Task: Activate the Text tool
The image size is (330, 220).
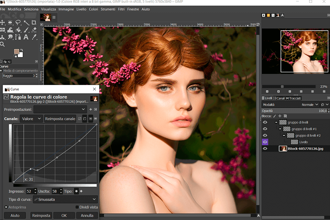Action: pos(26,37)
